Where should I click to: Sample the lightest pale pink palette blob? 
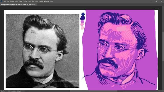point(82,28)
